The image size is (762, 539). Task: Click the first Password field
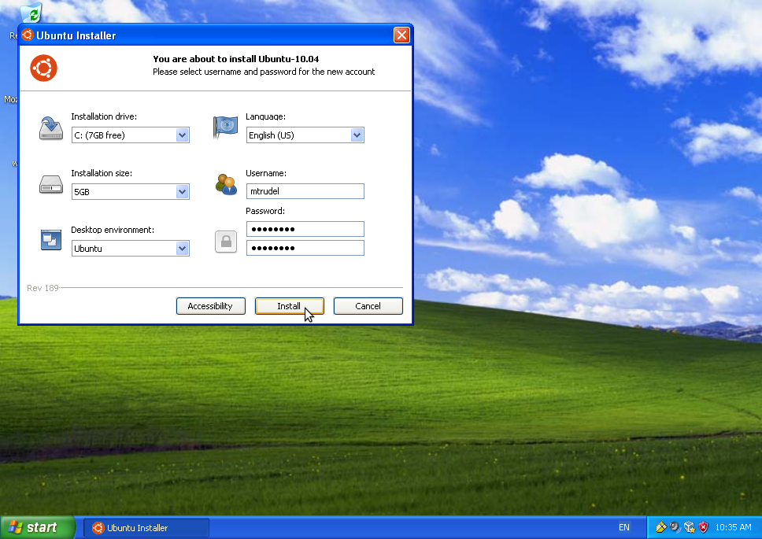coord(305,229)
